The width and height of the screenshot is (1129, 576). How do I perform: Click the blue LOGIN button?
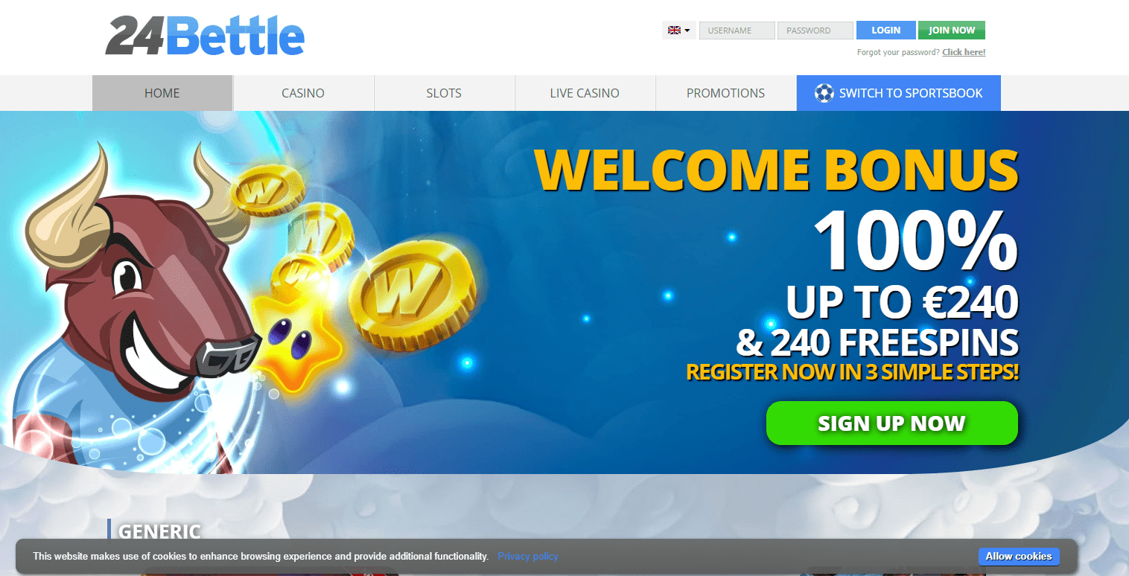886,30
